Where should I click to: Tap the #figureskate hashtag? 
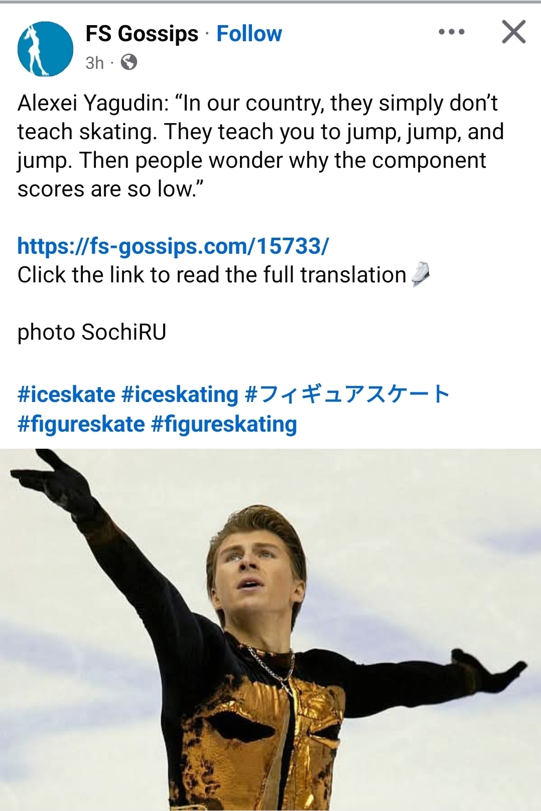[x=81, y=424]
